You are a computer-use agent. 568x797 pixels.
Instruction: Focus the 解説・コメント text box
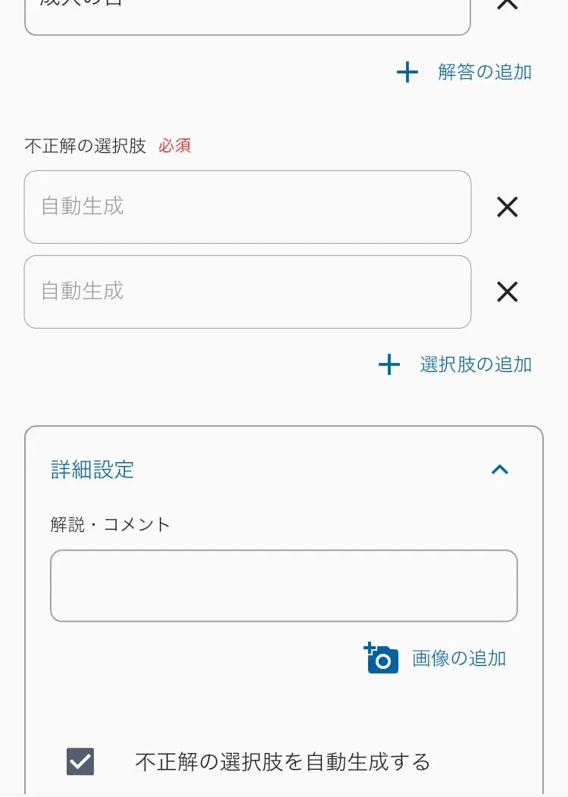coord(283,586)
